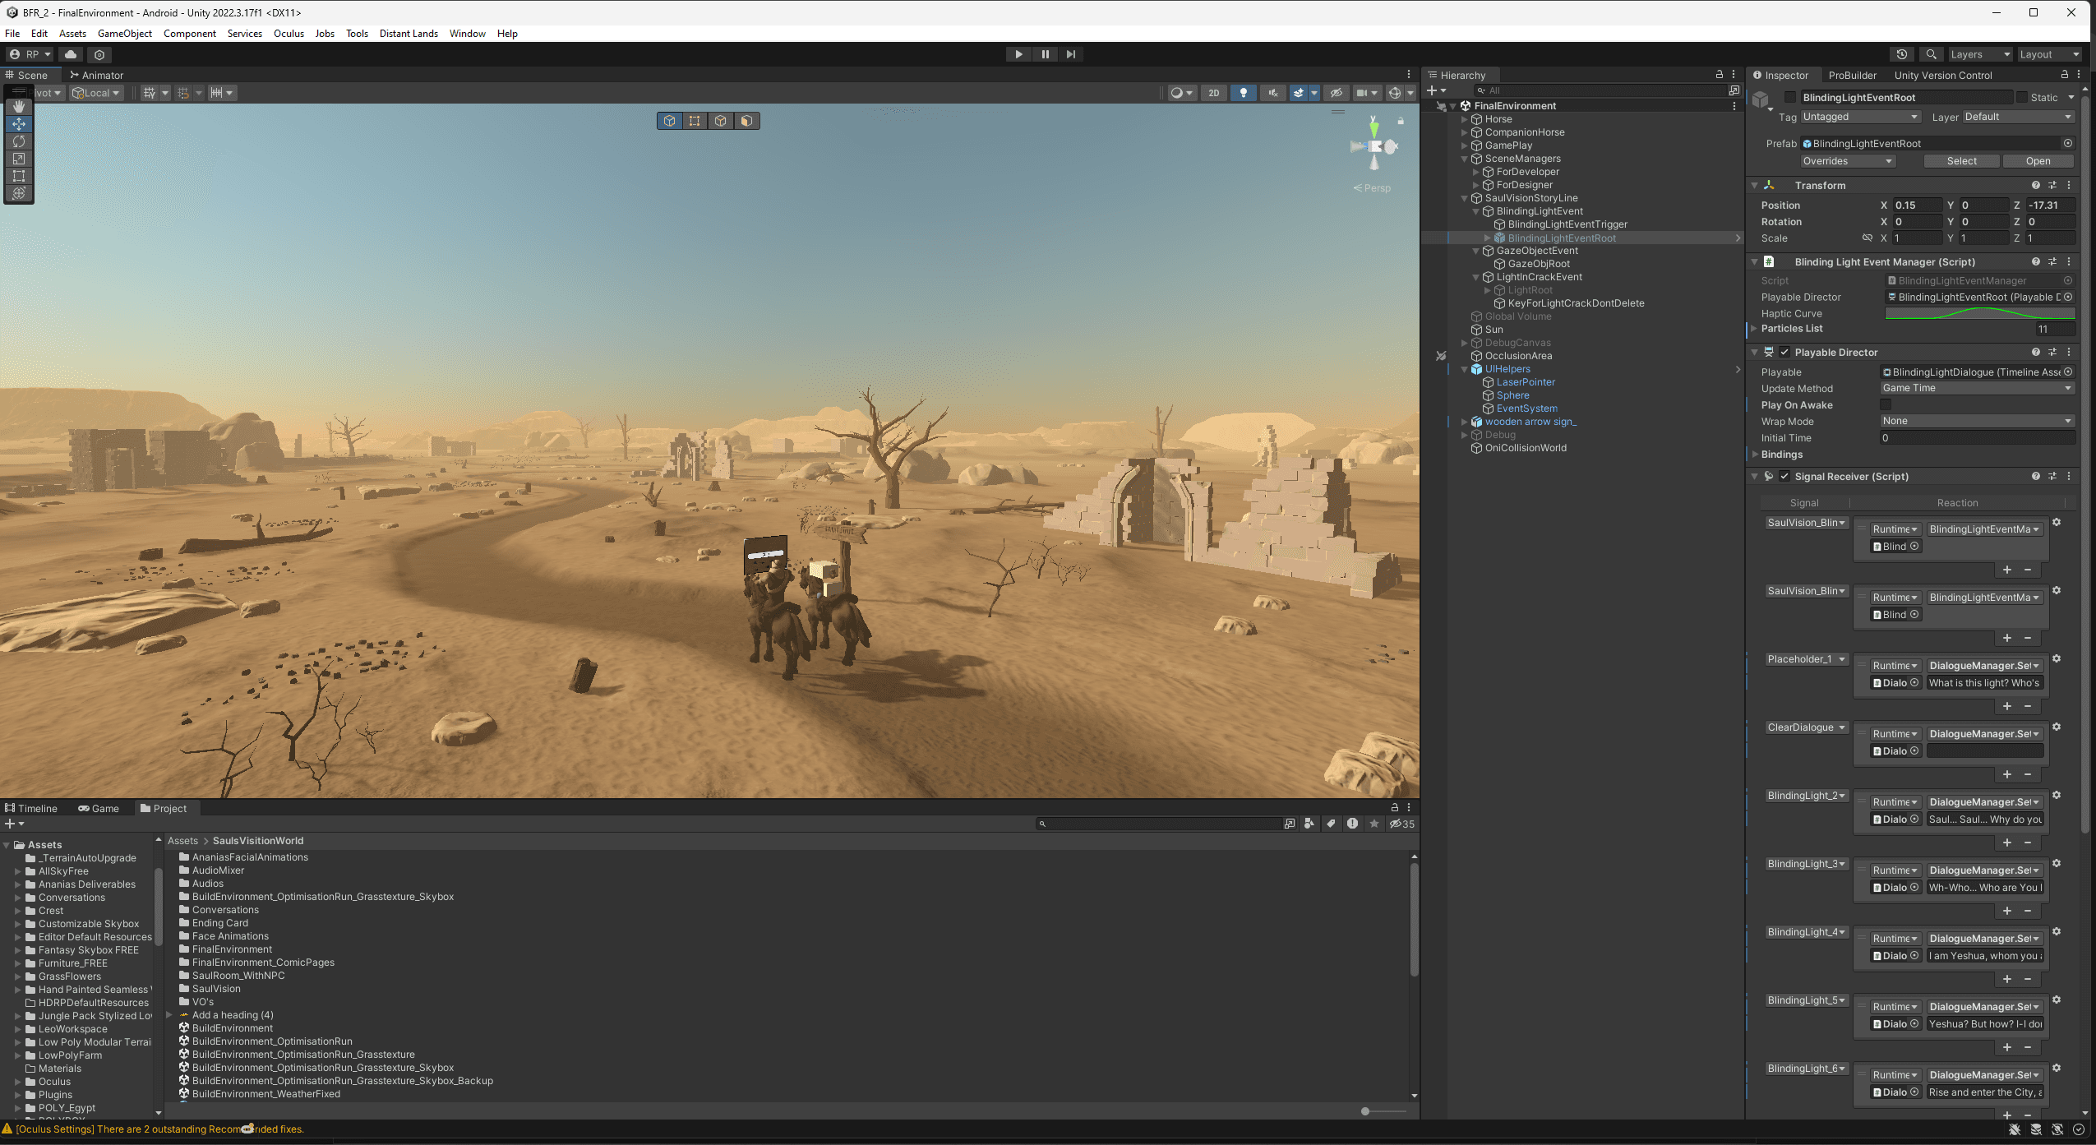Enable the Play On Awake checkbox

click(1886, 404)
